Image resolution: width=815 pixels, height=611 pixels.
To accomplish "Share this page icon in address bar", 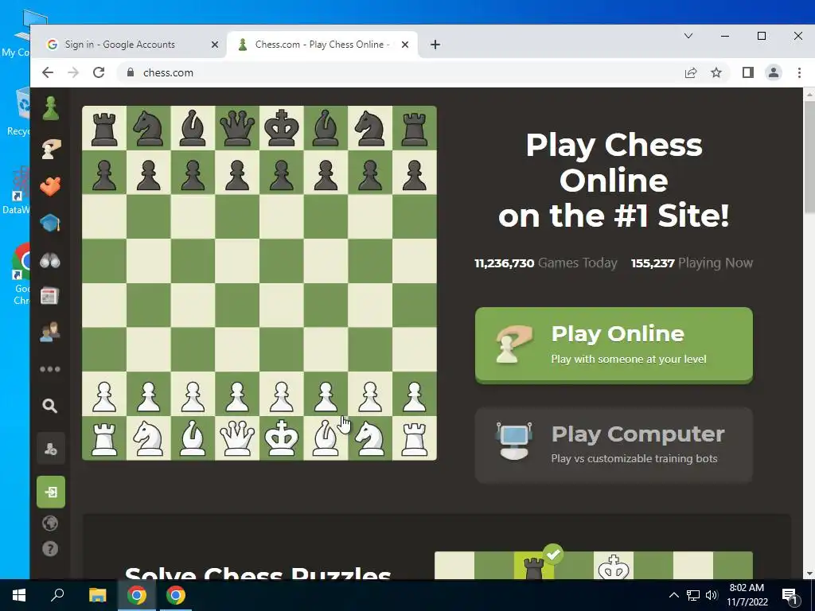I will pos(691,72).
